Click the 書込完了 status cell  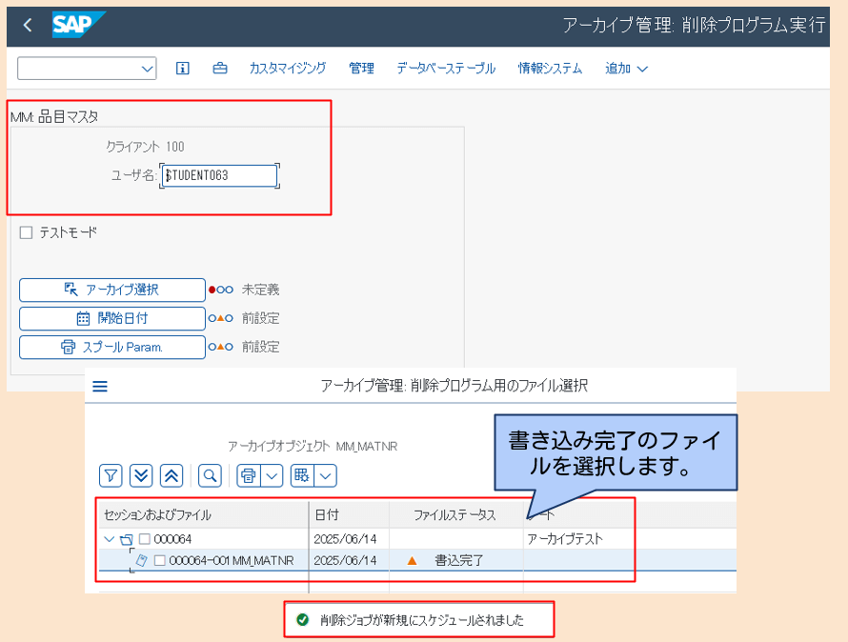(x=459, y=561)
